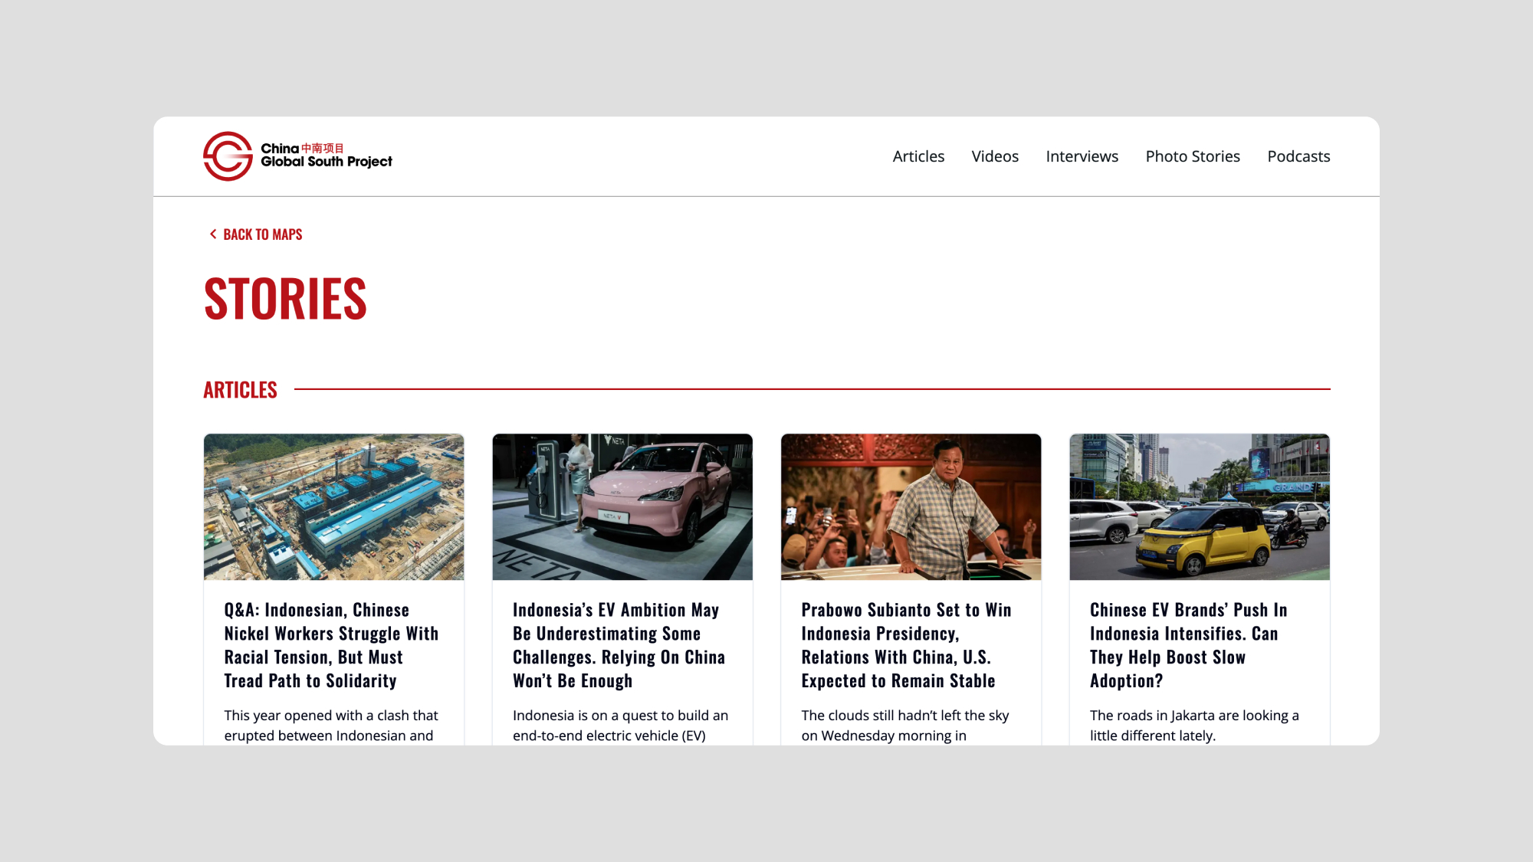Read the Q&A: Indonesian, Chinese Nickel Workers article

click(331, 645)
